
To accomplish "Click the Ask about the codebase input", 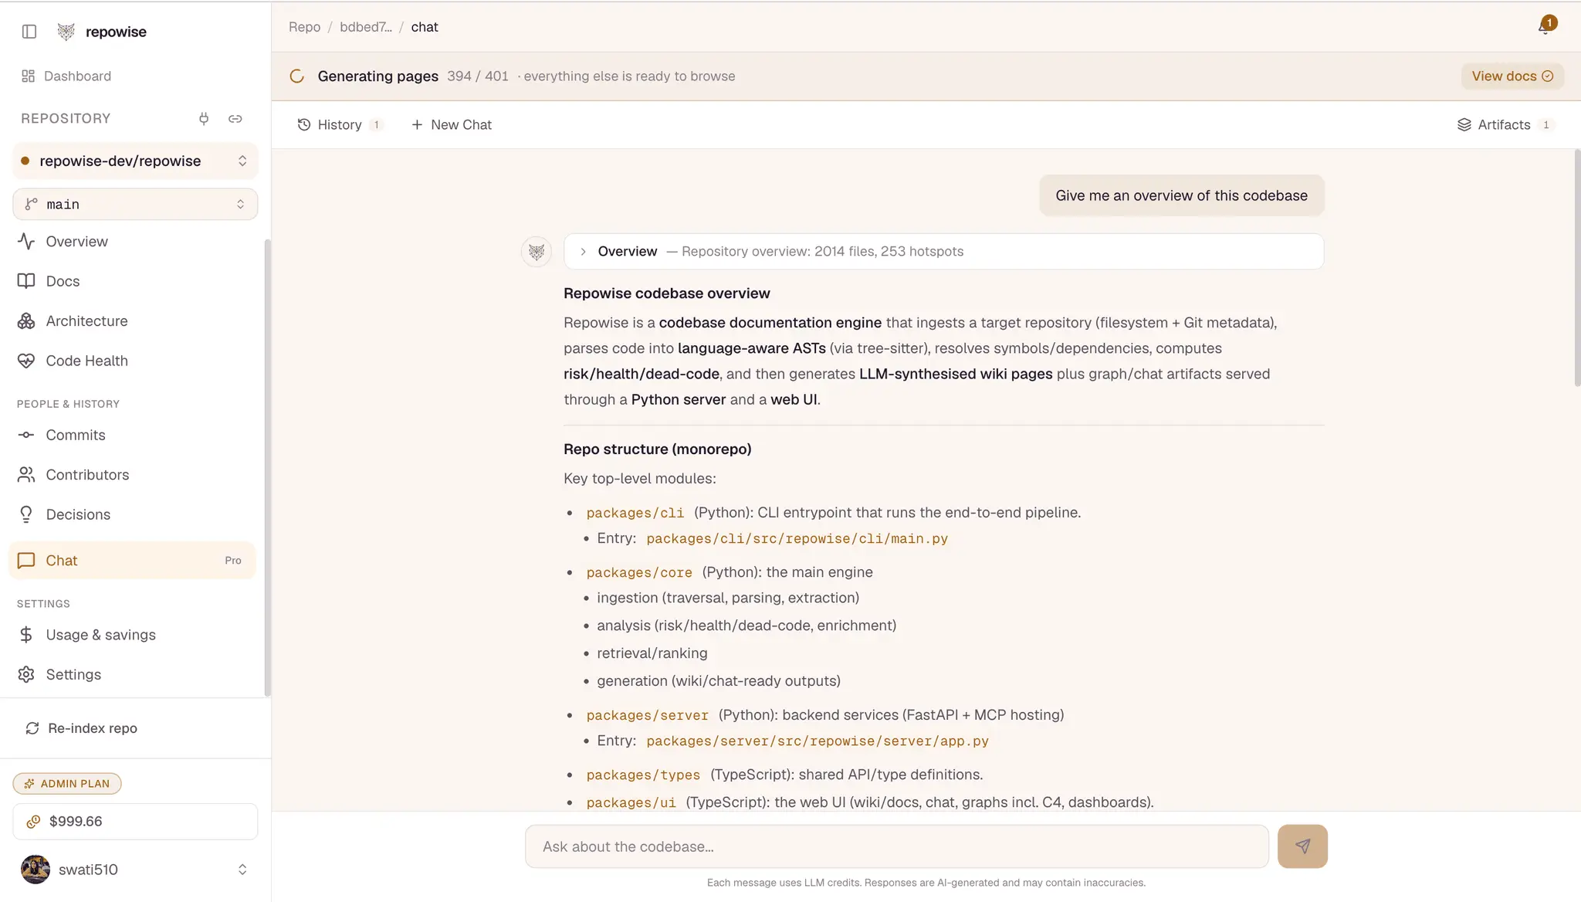I will coord(896,846).
